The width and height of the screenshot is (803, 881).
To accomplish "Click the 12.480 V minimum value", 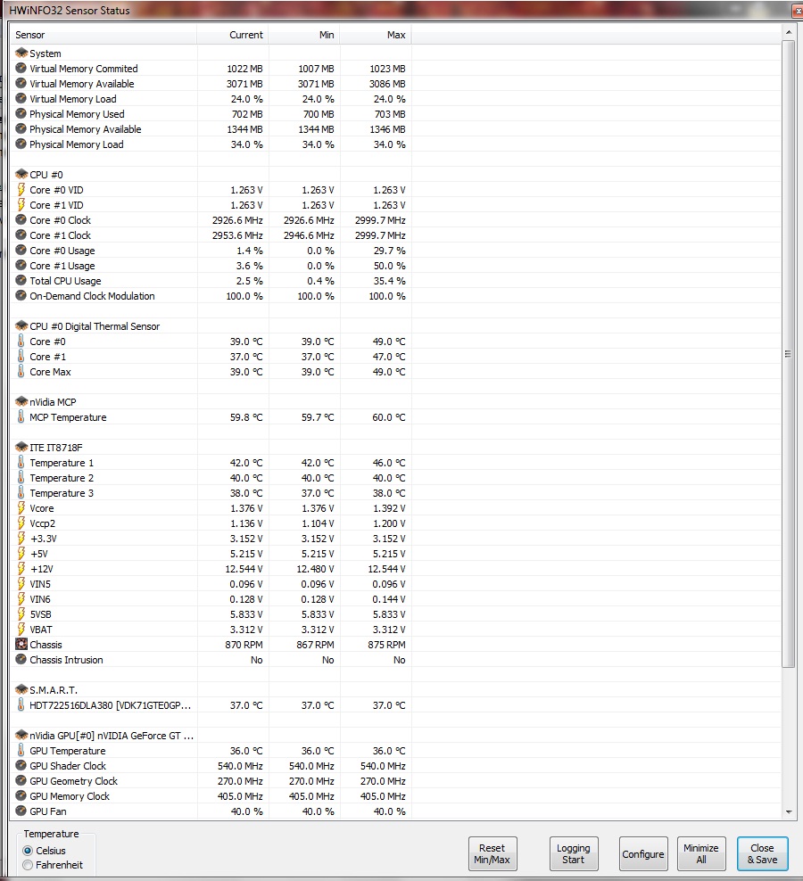I will [x=315, y=569].
